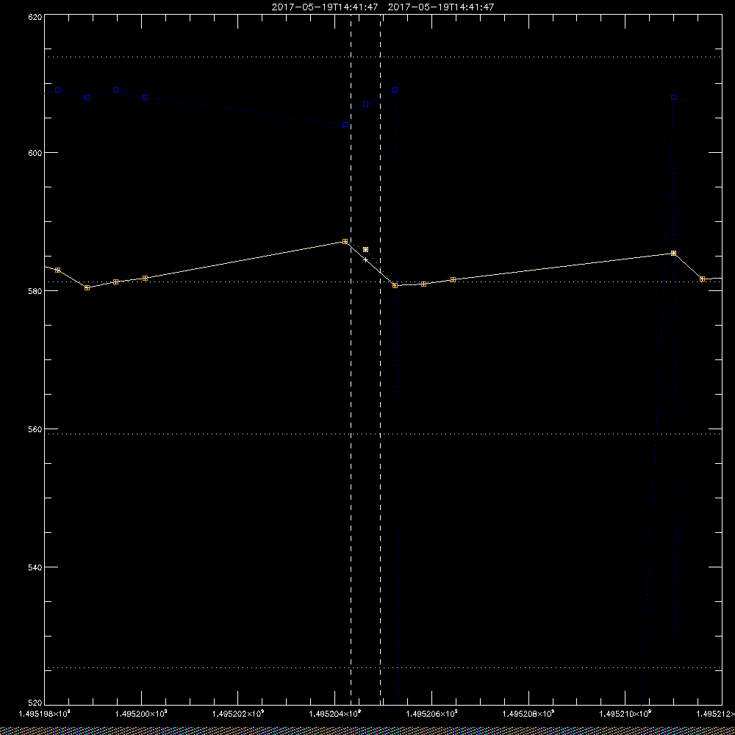Click orange marker just right of second dashed line
This screenshot has height=735, width=735.
point(395,285)
